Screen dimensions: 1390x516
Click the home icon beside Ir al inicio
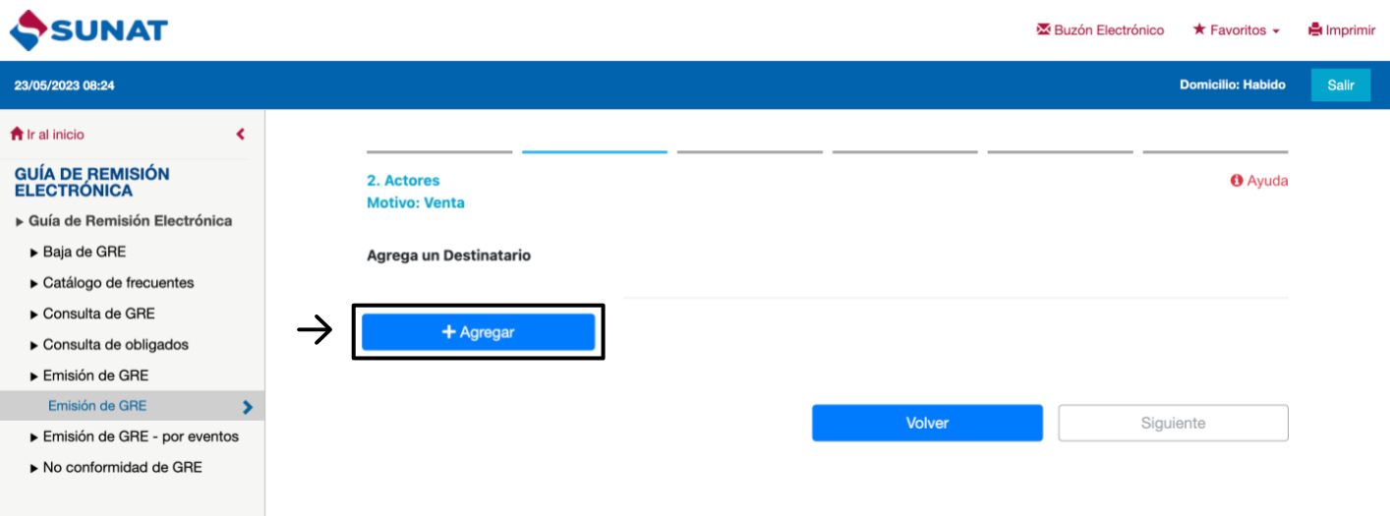point(17,135)
